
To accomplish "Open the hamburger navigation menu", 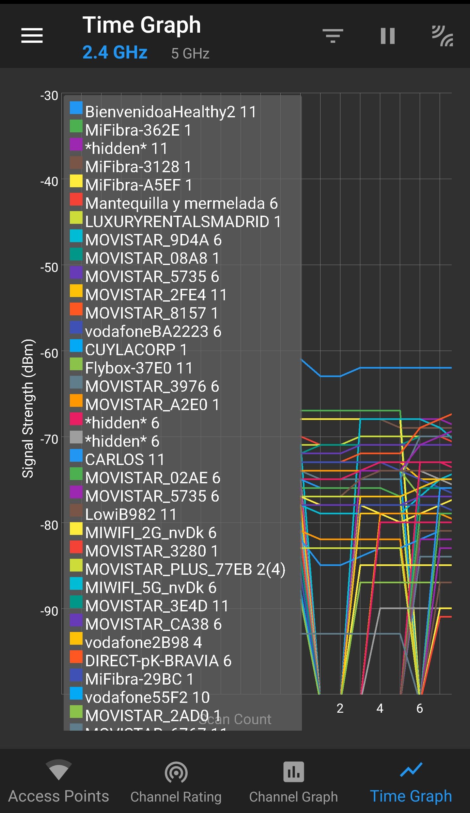I will coord(32,35).
